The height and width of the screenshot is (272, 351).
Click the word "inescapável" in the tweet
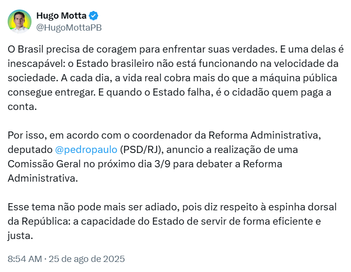36,64
